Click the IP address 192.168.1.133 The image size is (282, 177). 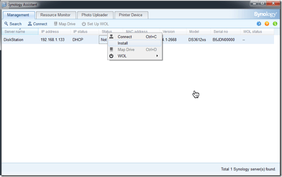(x=53, y=40)
